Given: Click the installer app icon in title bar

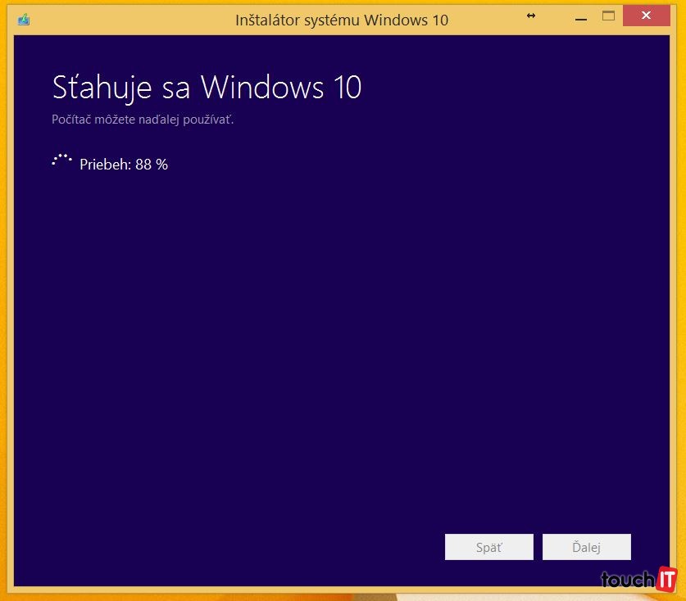Looking at the screenshot, I should (x=23, y=19).
